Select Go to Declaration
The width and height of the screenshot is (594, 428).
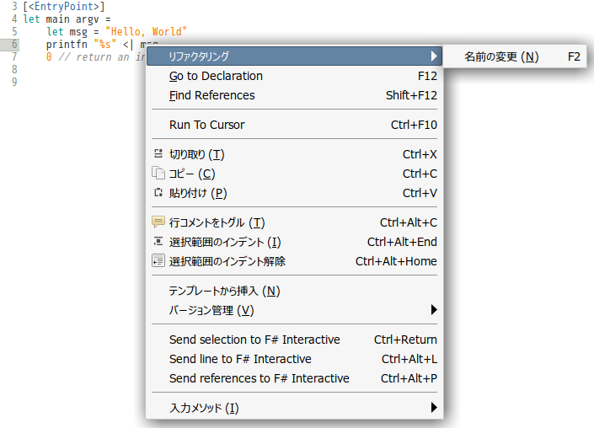coord(294,76)
